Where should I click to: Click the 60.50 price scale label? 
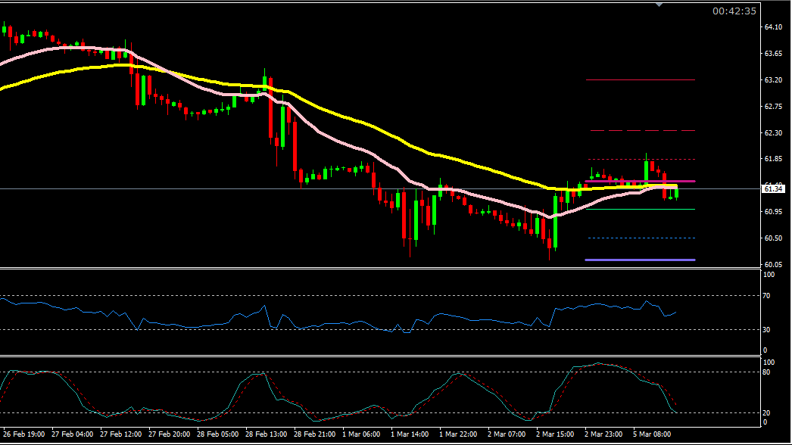[773, 238]
